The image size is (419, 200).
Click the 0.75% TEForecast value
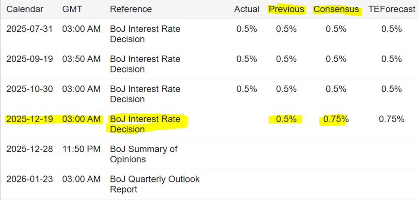click(392, 119)
